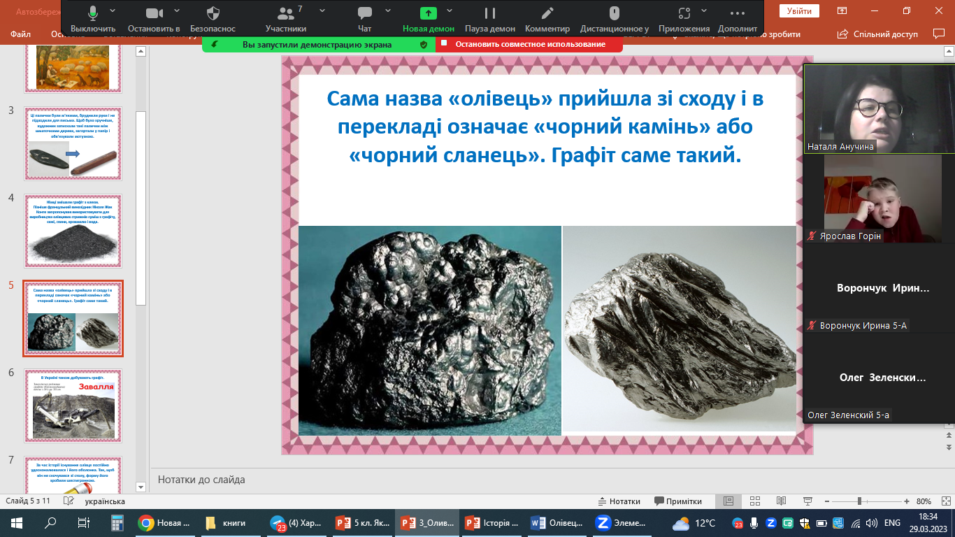Click the Спільний доступ share button
955x537 pixels.
878,34
